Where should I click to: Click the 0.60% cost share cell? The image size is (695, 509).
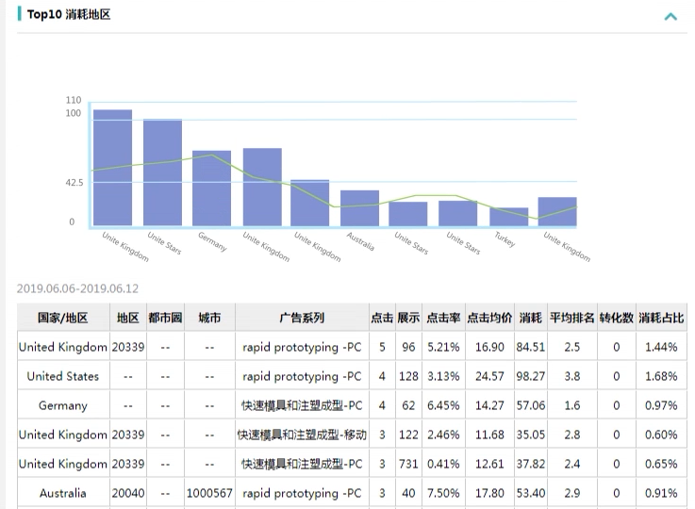pyautogui.click(x=661, y=435)
